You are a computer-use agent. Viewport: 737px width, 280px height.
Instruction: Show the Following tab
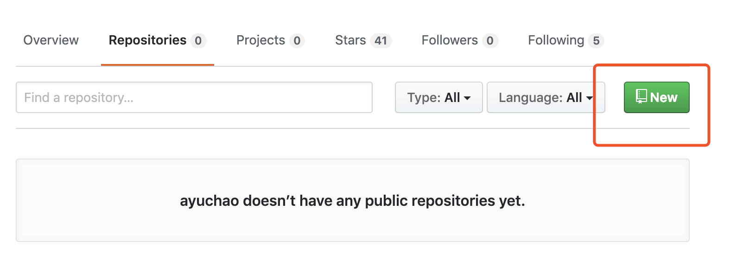(556, 40)
